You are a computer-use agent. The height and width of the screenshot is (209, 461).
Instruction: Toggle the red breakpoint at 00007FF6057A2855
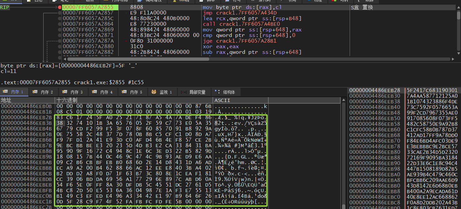pyautogui.click(x=59, y=7)
